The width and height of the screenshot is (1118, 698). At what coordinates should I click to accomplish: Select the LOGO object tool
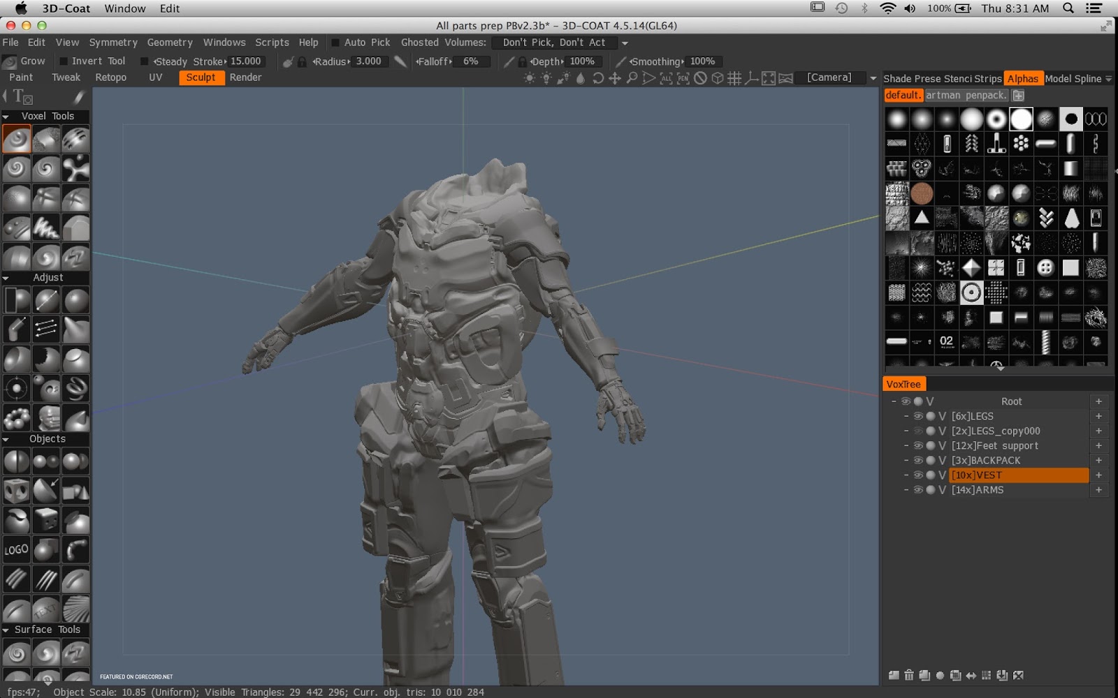pos(16,550)
